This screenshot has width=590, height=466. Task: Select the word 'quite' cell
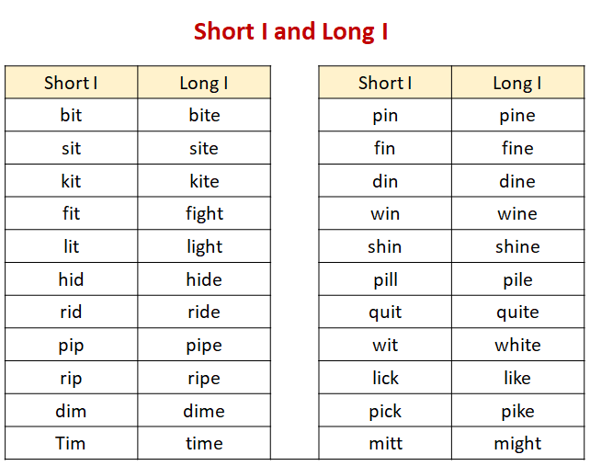click(517, 313)
